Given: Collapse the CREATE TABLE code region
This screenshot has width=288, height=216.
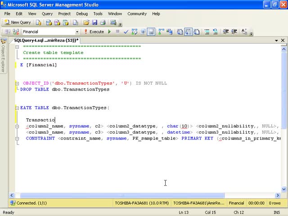Looking at the screenshot, I should [x=17, y=108].
